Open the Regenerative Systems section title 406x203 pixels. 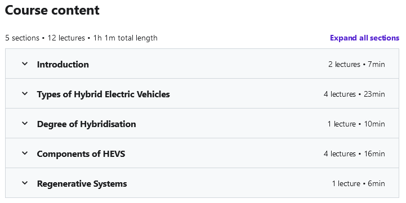[82, 184]
